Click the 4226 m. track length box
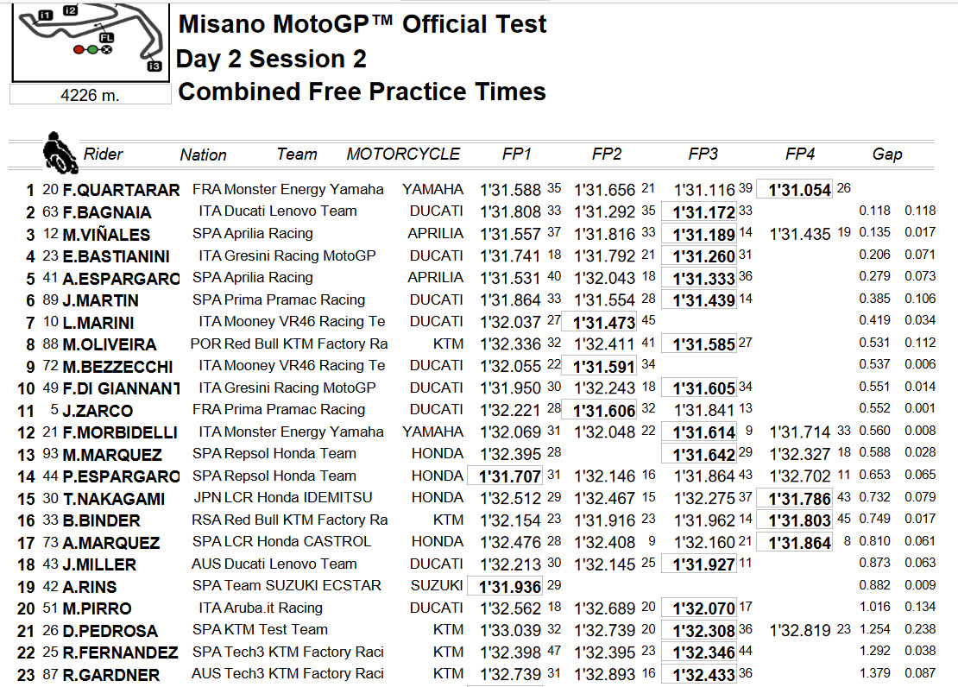This screenshot has width=958, height=687. pyautogui.click(x=91, y=95)
